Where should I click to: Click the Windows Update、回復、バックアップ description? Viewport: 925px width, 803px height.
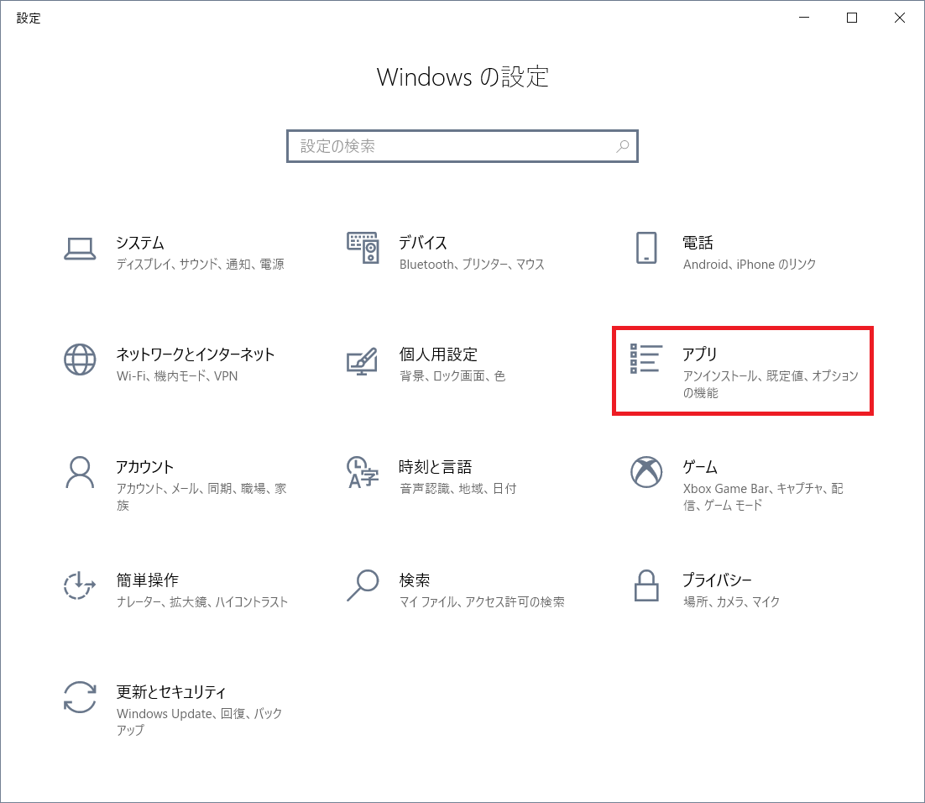pyautogui.click(x=200, y=722)
